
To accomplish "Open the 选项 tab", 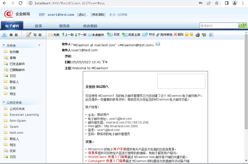I will click(38, 26).
